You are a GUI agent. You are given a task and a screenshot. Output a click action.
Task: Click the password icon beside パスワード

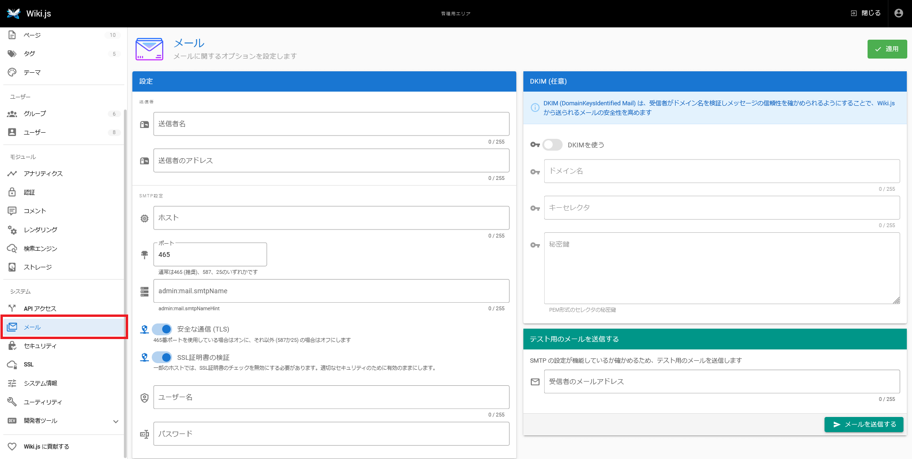point(145,434)
